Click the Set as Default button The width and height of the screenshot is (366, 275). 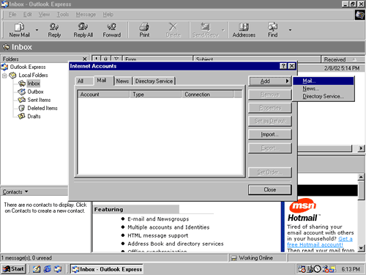[269, 121]
